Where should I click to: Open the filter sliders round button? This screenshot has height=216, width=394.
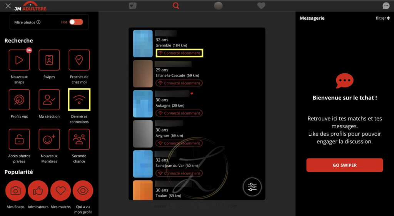pos(252,187)
